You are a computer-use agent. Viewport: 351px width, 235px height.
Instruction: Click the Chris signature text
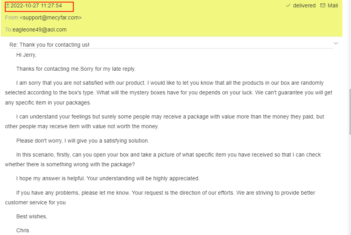(x=23, y=230)
